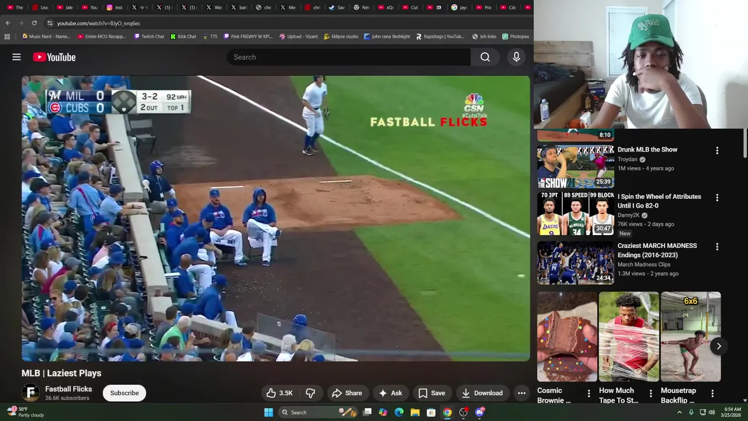Open Fastball Flicks channel avatar
This screenshot has width=748, height=421.
[30, 393]
